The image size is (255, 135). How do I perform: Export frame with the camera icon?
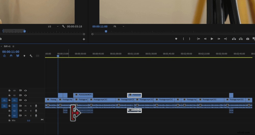(248, 39)
